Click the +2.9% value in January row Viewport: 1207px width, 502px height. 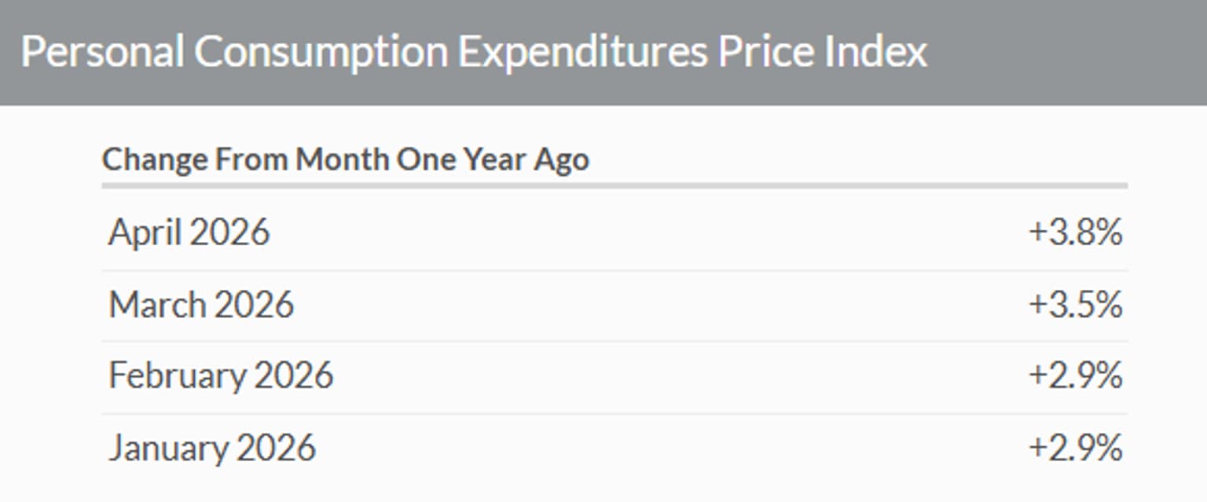click(1075, 448)
